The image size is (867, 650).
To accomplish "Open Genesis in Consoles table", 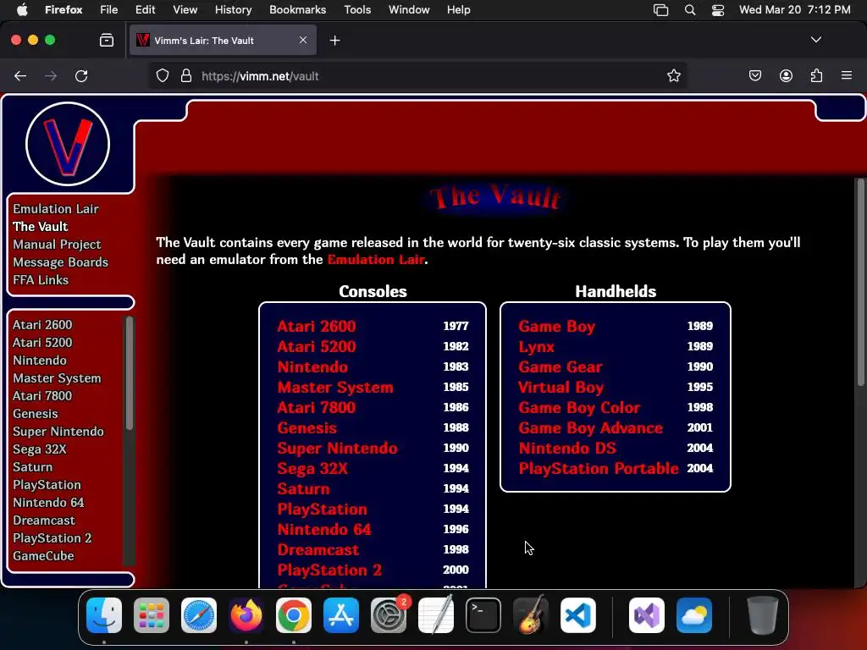I will 306,427.
